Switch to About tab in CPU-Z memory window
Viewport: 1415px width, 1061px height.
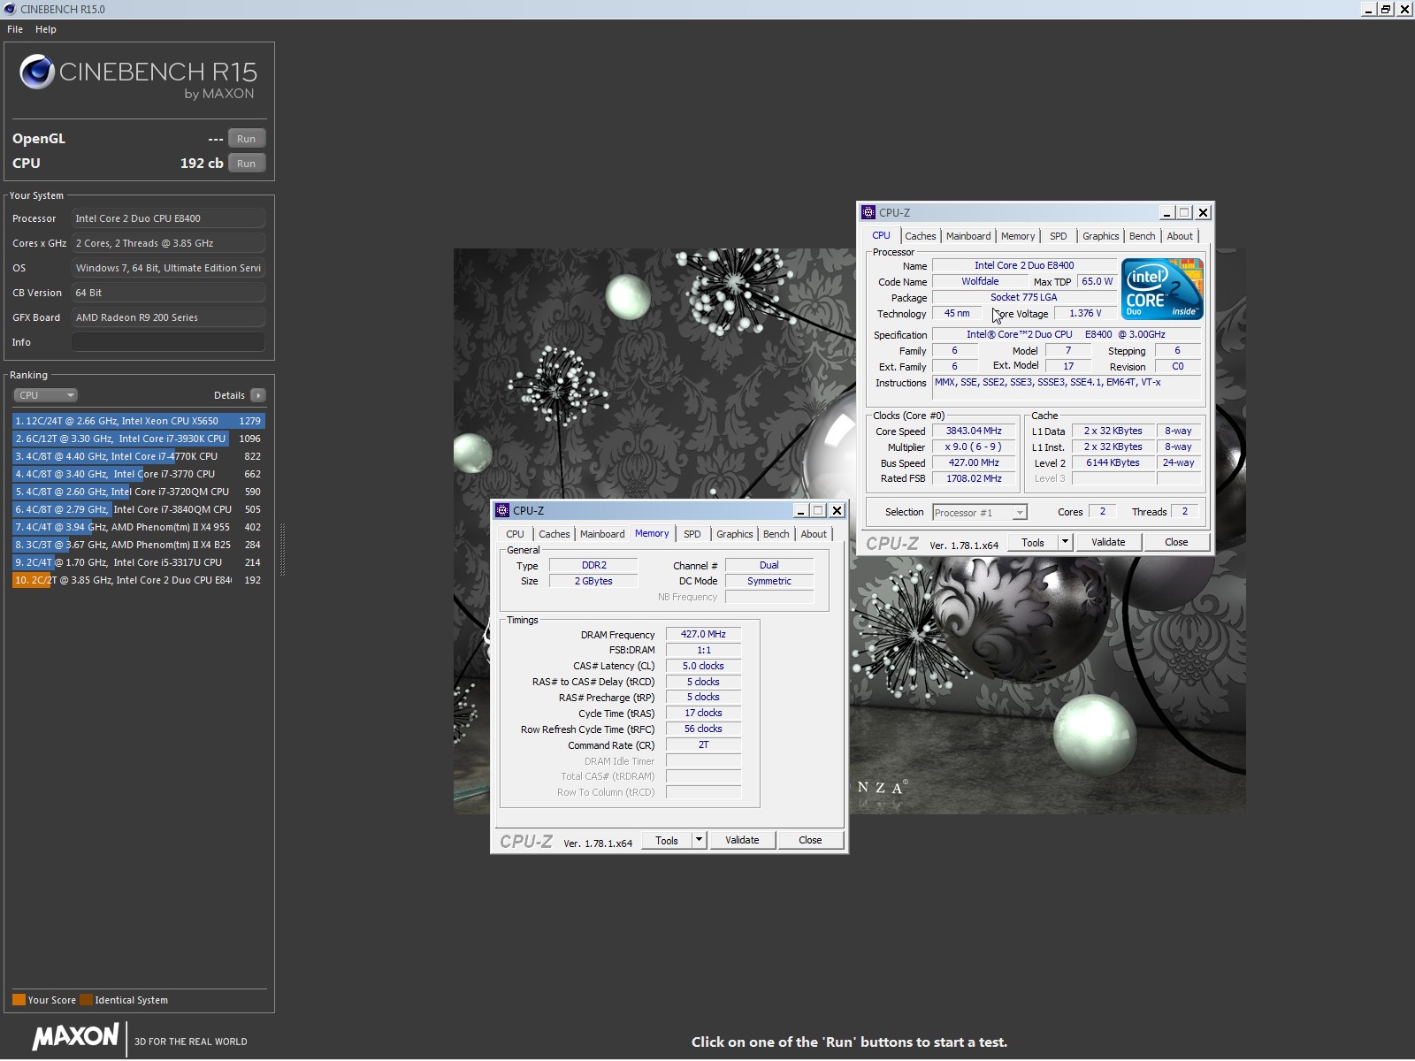(x=814, y=534)
